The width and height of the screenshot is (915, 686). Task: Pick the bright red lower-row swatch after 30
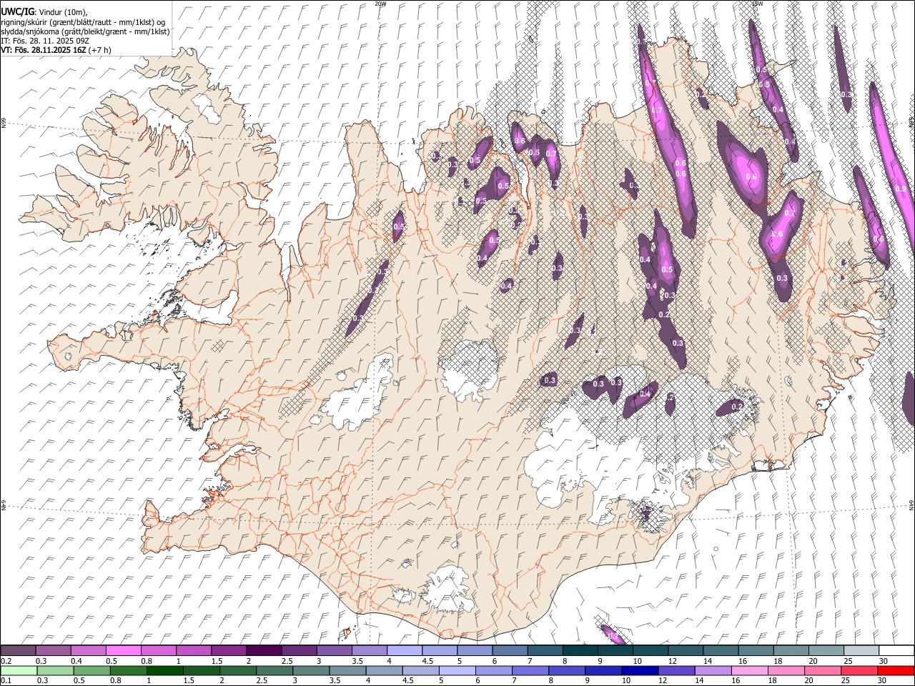895,671
